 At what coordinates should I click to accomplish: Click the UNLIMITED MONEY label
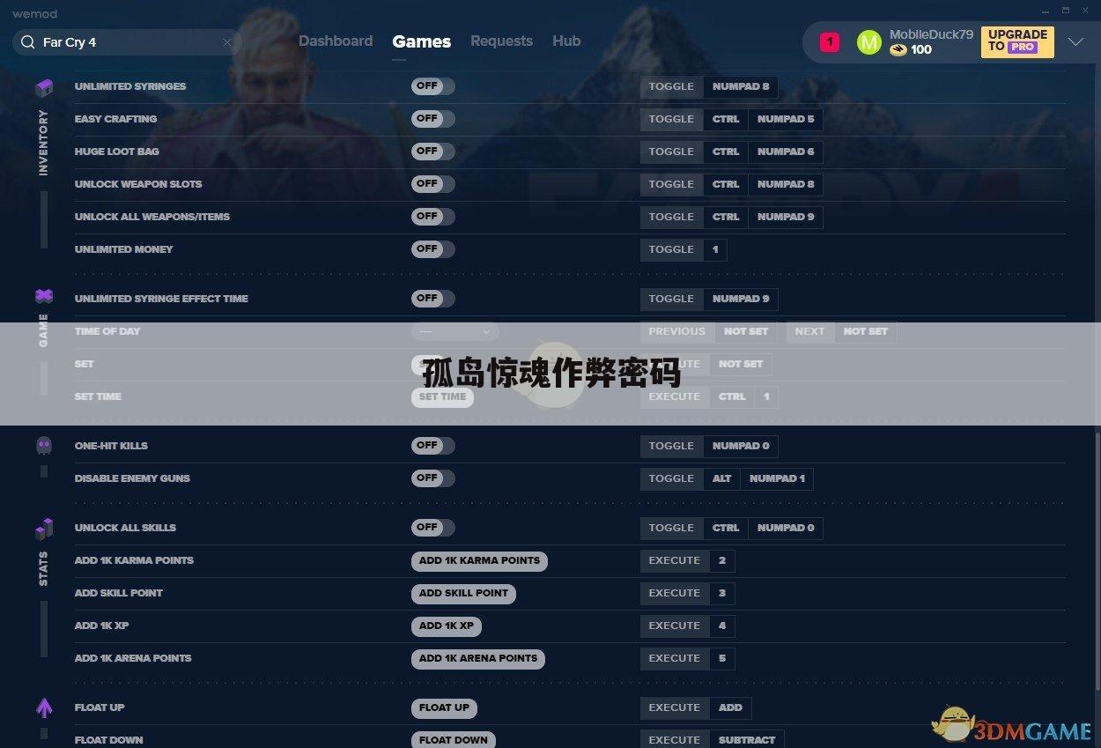point(124,249)
